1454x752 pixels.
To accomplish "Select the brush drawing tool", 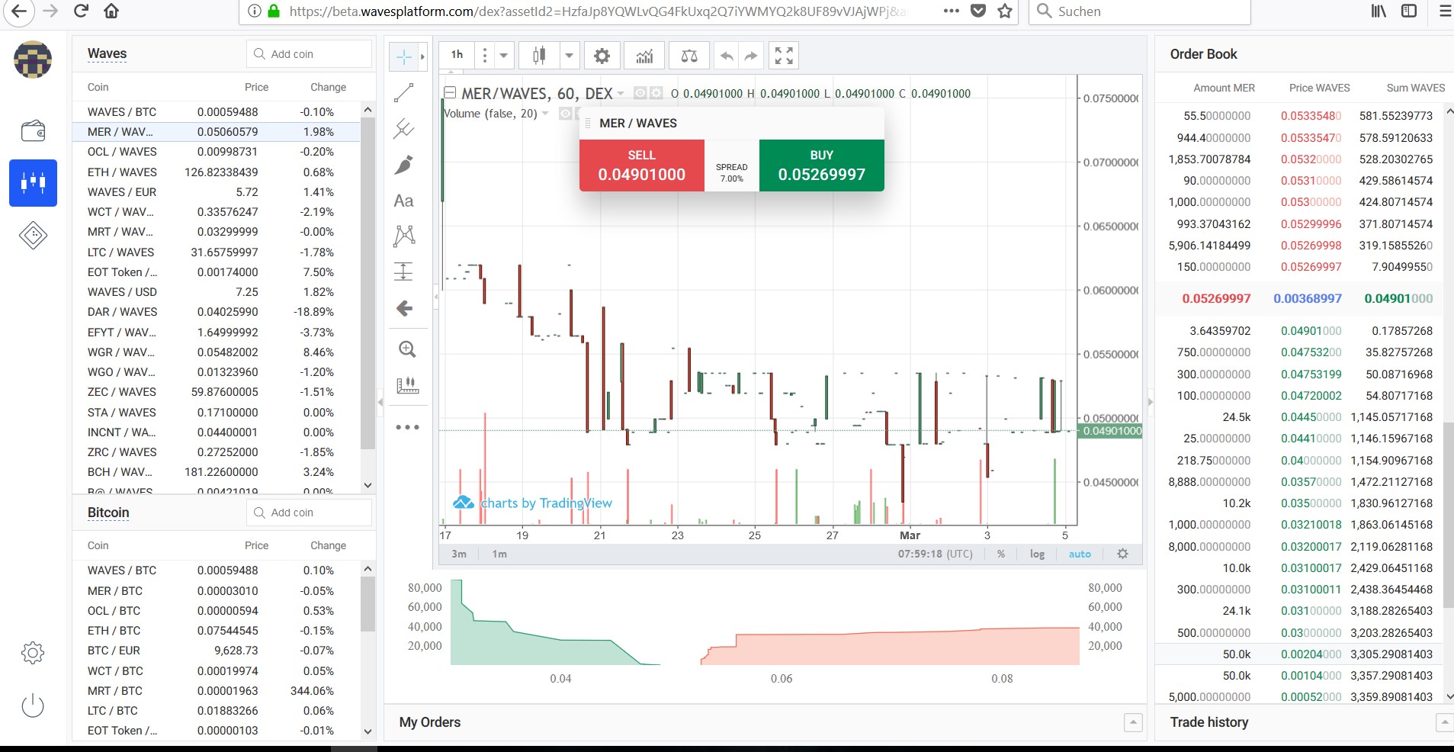I will 404,165.
